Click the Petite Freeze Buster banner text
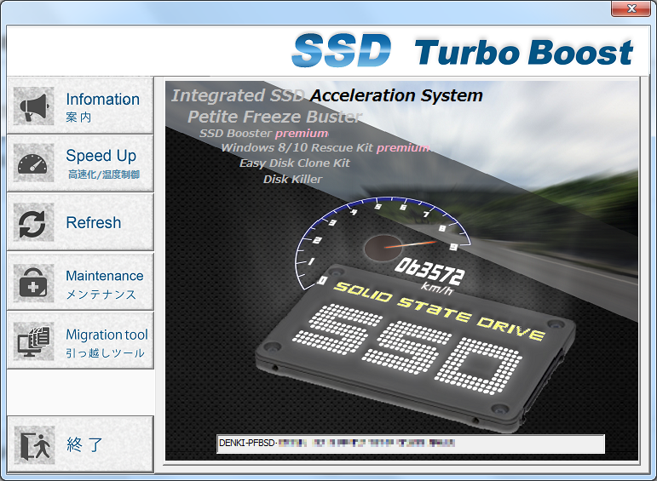 click(274, 117)
